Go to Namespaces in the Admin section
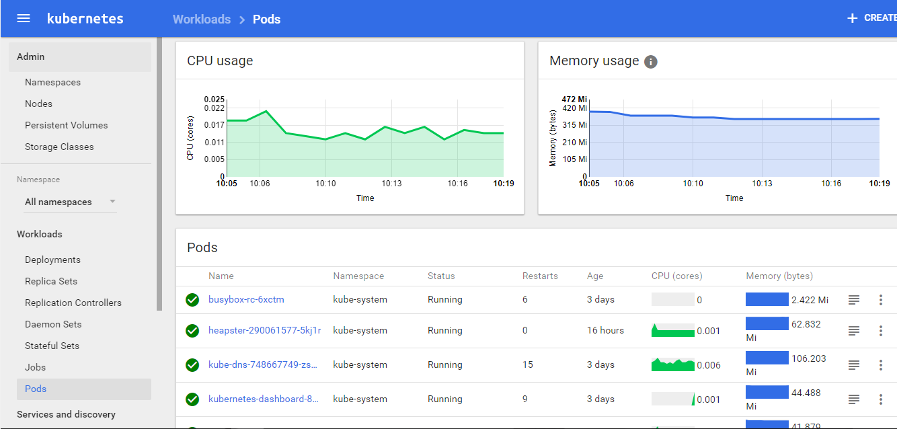This screenshot has height=429, width=897. pos(52,82)
